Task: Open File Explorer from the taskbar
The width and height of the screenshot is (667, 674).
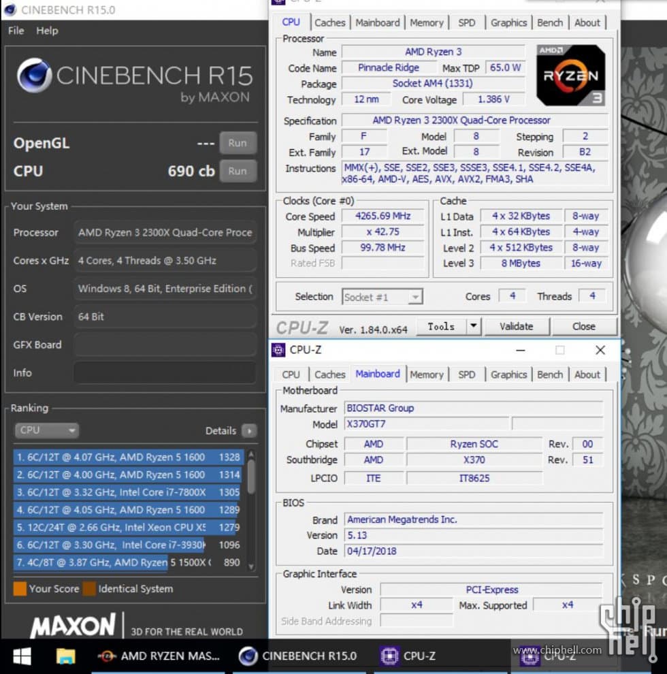Action: point(65,656)
